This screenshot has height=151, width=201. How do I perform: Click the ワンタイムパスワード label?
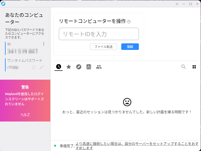(25, 61)
